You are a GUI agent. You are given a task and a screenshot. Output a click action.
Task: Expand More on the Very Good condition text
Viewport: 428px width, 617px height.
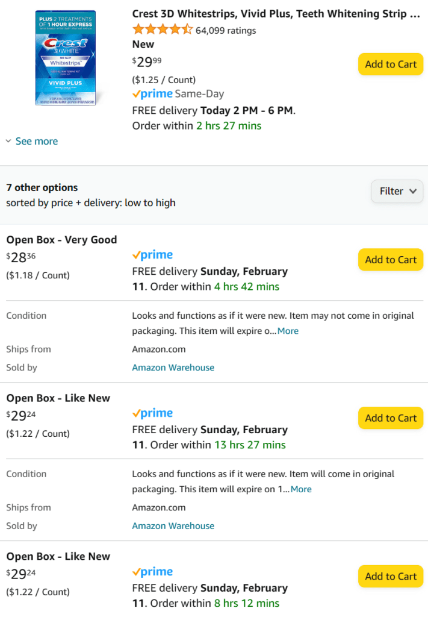(x=288, y=331)
